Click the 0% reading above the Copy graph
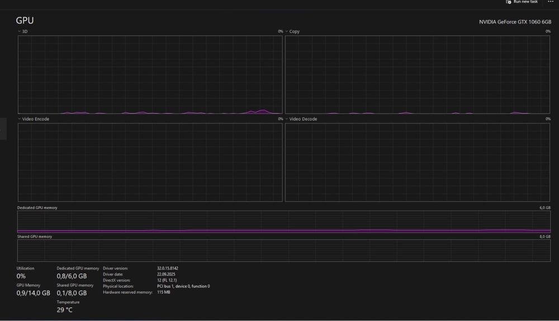559x321 pixels. (548, 31)
